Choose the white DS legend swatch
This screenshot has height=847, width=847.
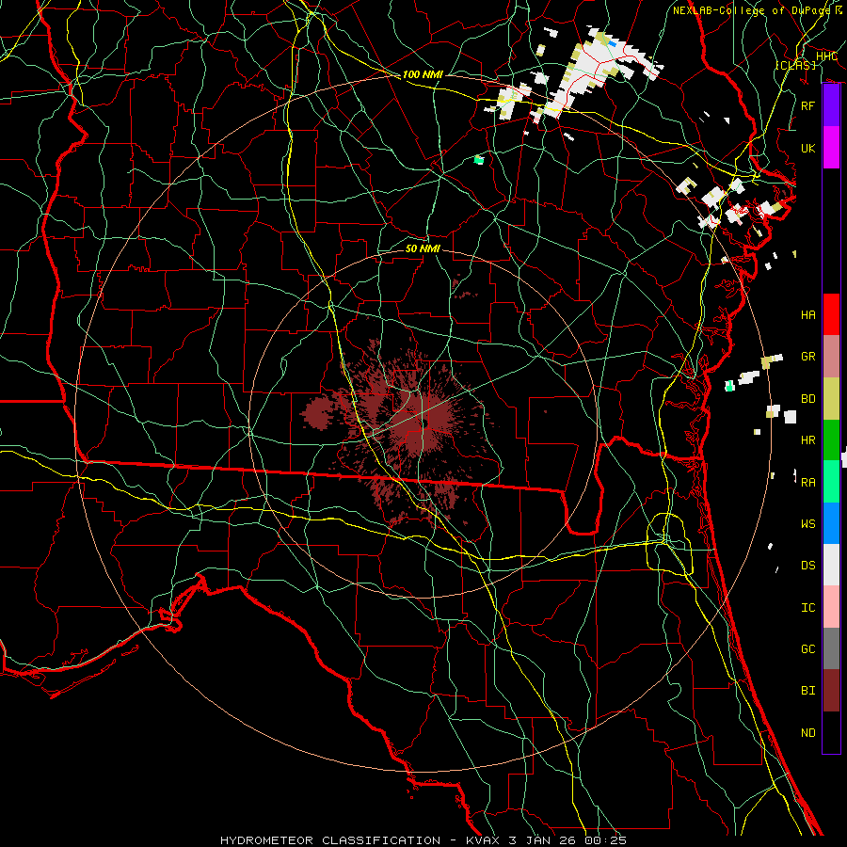pos(831,565)
